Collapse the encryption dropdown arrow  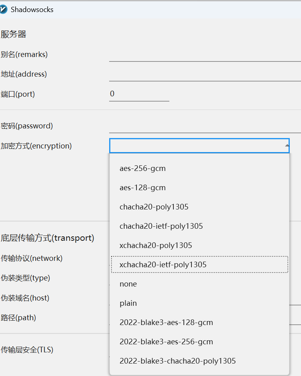pyautogui.click(x=287, y=146)
